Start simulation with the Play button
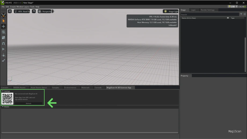The height and width of the screenshot is (139, 247). [3, 49]
